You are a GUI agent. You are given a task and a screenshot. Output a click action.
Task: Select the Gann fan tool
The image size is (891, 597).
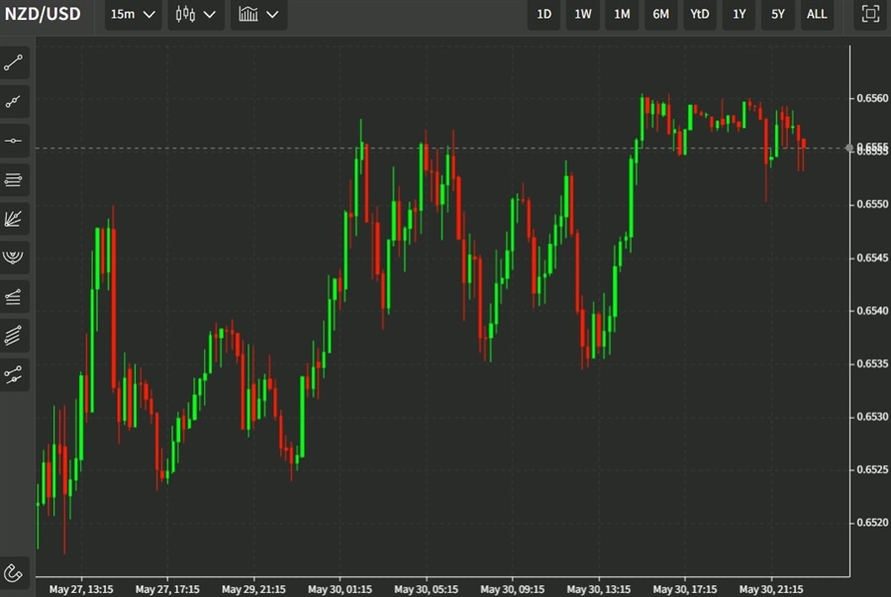tap(14, 219)
